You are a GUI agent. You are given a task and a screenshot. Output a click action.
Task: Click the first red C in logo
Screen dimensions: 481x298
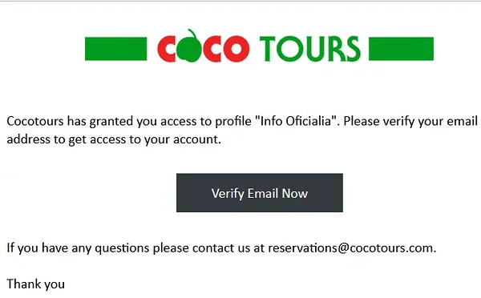pos(167,48)
